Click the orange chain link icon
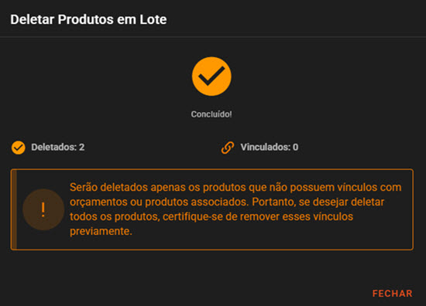This screenshot has width=426, height=306. pyautogui.click(x=228, y=148)
